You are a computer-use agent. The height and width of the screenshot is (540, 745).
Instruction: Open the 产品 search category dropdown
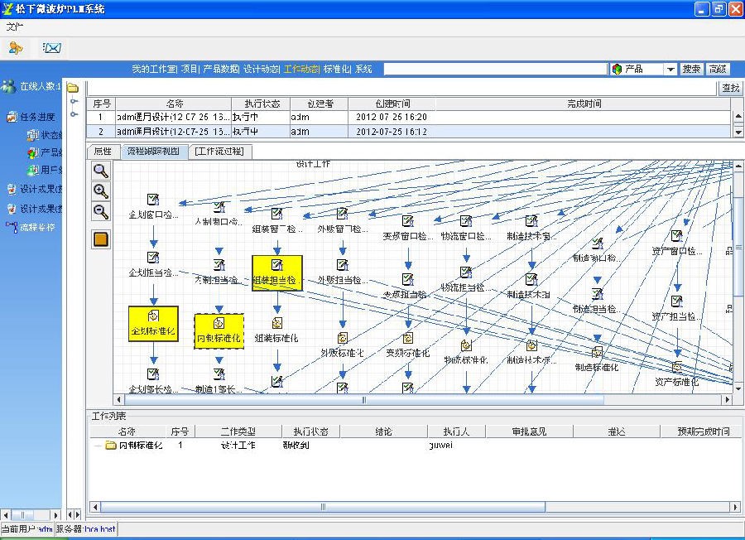click(x=670, y=70)
